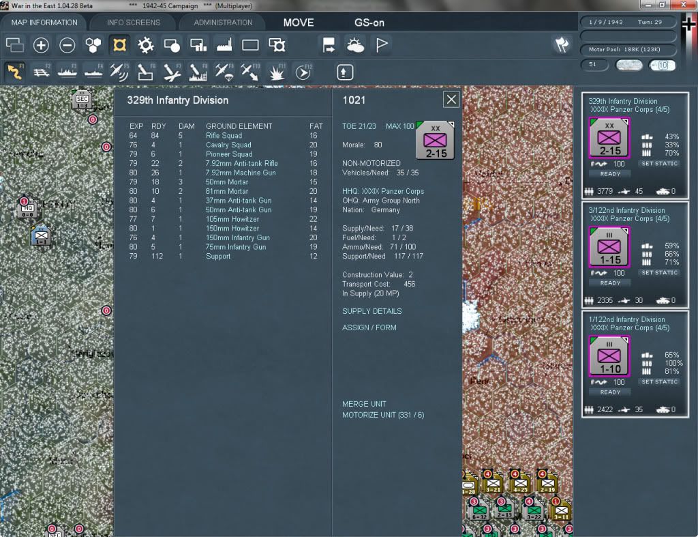Image resolution: width=698 pixels, height=537 pixels.
Task: Select Naval Transport mode F3
Action: coord(67,72)
